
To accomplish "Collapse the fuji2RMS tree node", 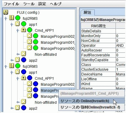I will pos(6,19).
